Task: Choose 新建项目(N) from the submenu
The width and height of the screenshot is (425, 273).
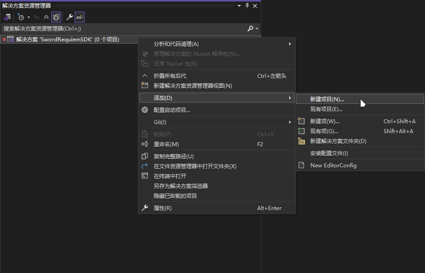Action: pos(327,99)
